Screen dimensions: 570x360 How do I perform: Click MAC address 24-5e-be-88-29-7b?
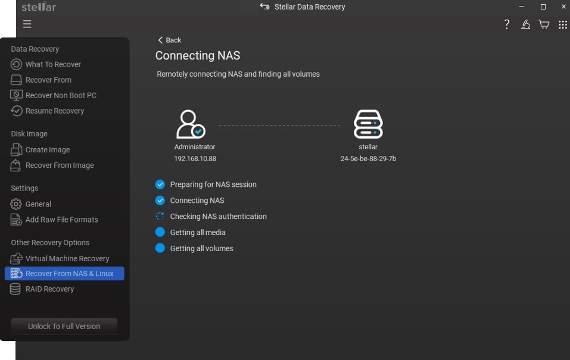coord(368,158)
